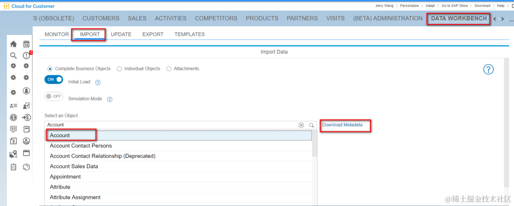Choose Attribute from the object list
Viewport: 514px width, 206px height.
(x=178, y=187)
